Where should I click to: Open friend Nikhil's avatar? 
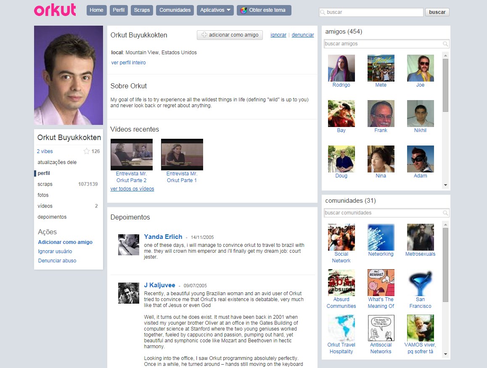pos(420,114)
